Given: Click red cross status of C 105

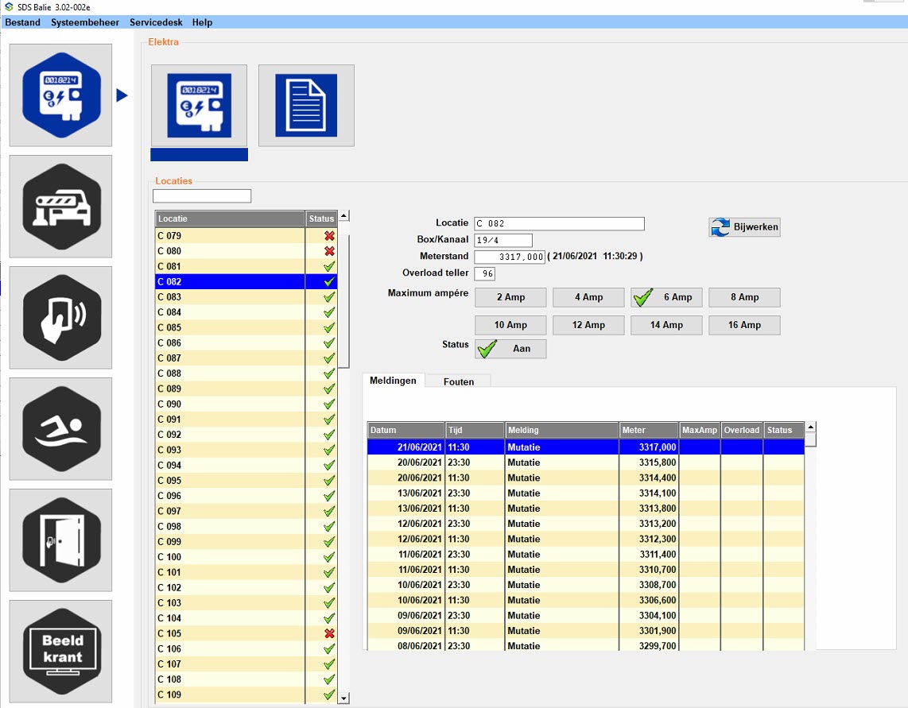Looking at the screenshot, I should [329, 633].
